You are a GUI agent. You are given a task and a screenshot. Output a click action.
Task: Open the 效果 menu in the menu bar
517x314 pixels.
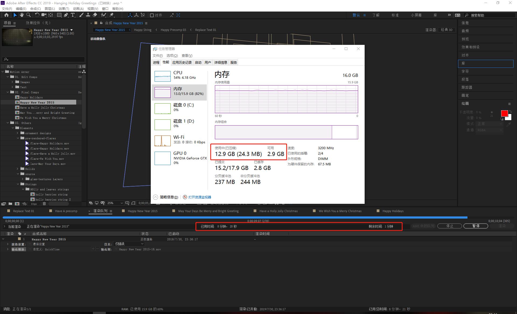point(64,9)
